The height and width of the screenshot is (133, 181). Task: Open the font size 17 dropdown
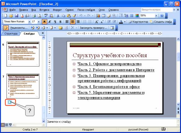click(x=39, y=22)
